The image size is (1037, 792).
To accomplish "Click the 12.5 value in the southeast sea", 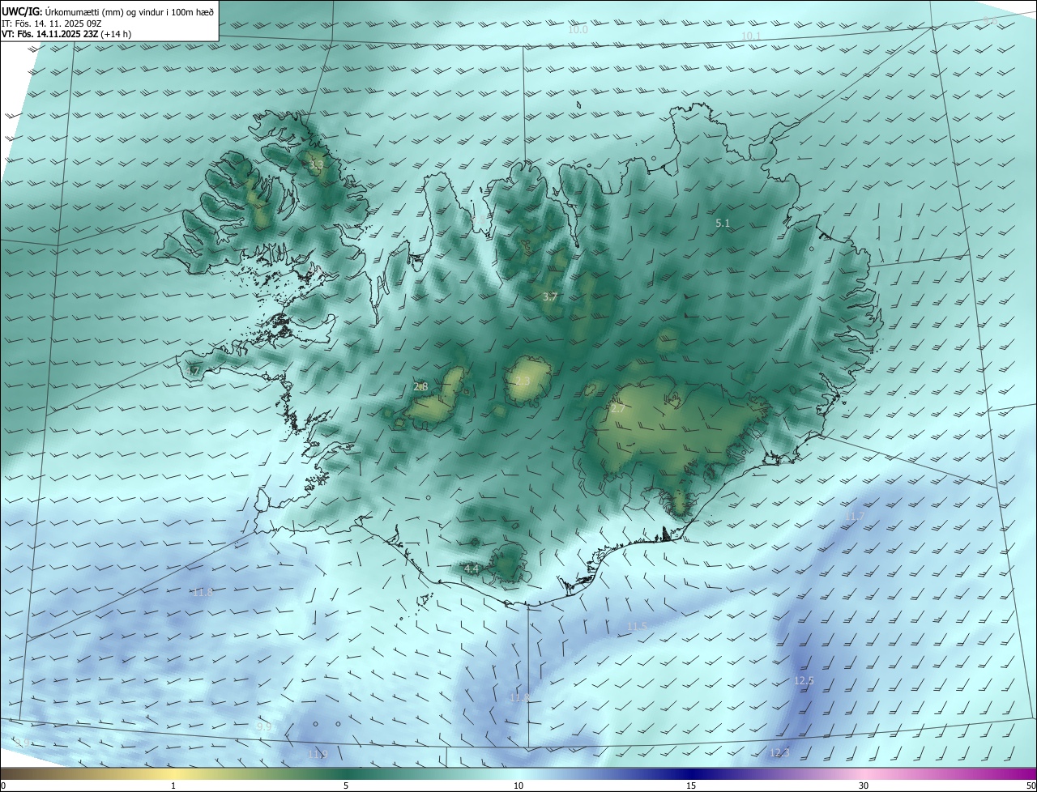I will pos(804,681).
